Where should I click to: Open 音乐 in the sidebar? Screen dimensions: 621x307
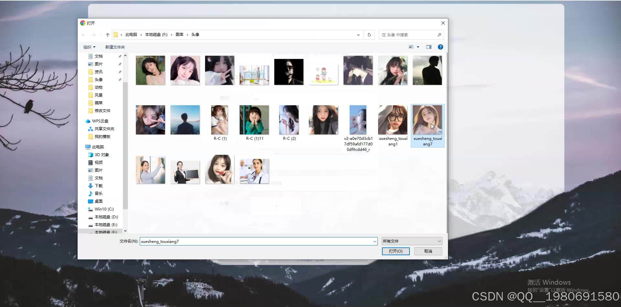click(98, 194)
